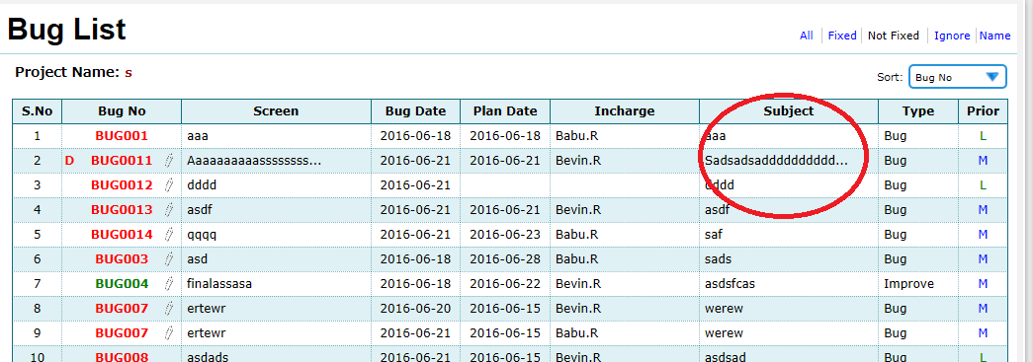The height and width of the screenshot is (362, 1033).
Task: Click attachment clip icon beside BUG003
Action: [x=169, y=258]
